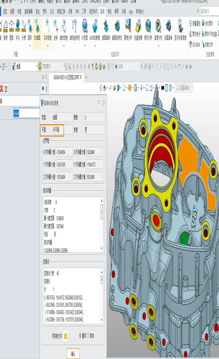Switch to the 钣金 ribbon tab
This screenshot has width=219, height=359.
[38, 11]
